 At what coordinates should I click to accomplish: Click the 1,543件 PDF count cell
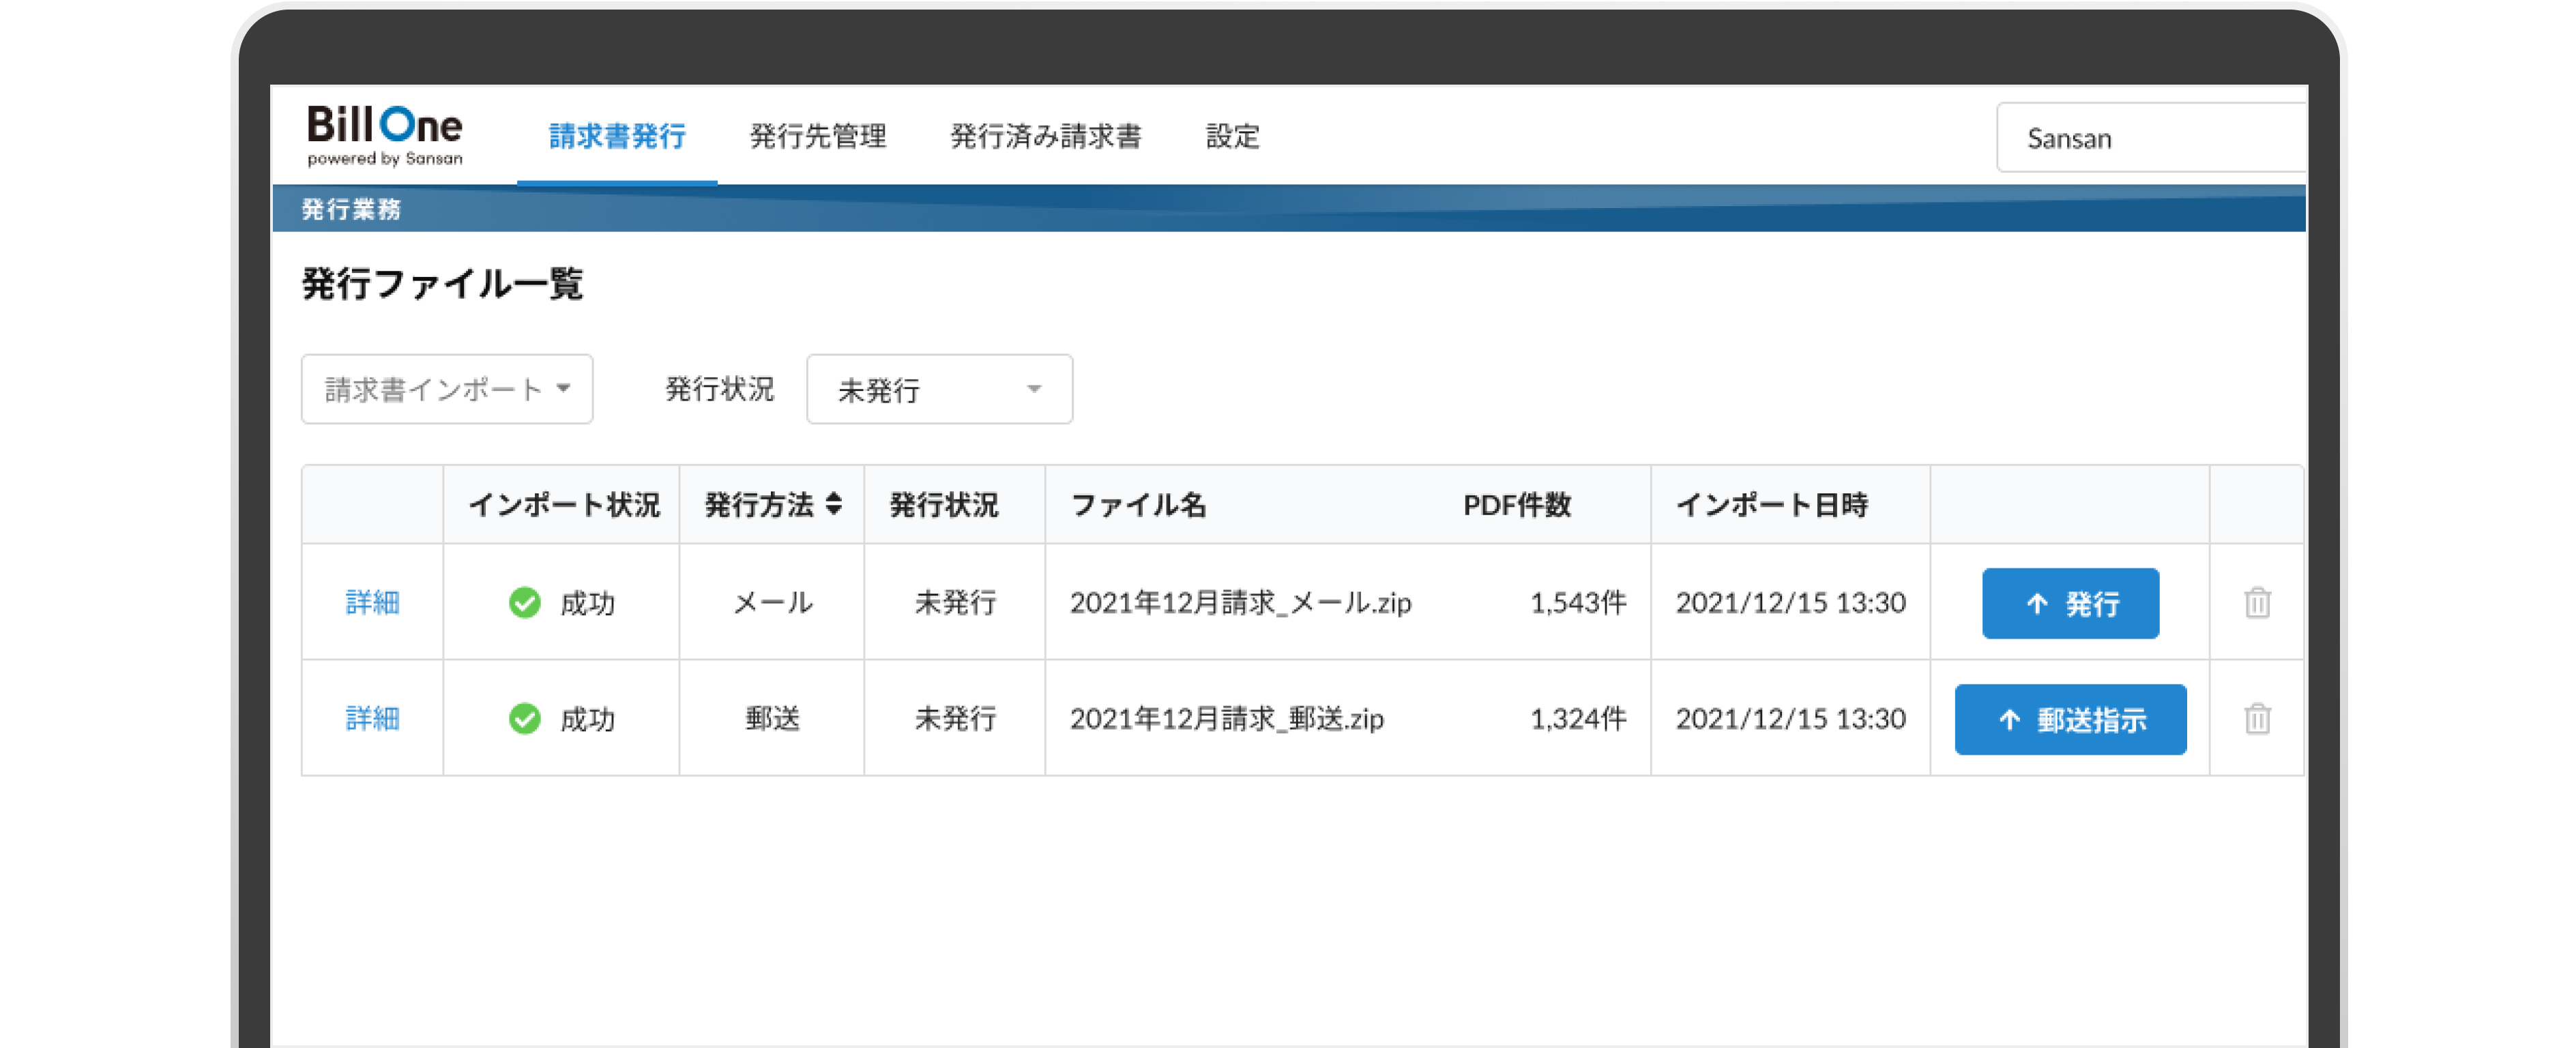click(1578, 603)
